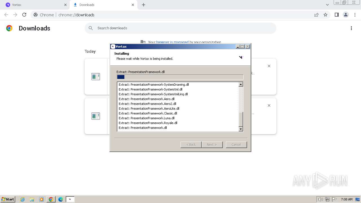
Task: Select 'Extract: PresentationFramework.Classic.dll' log line
Action: tap(148, 113)
